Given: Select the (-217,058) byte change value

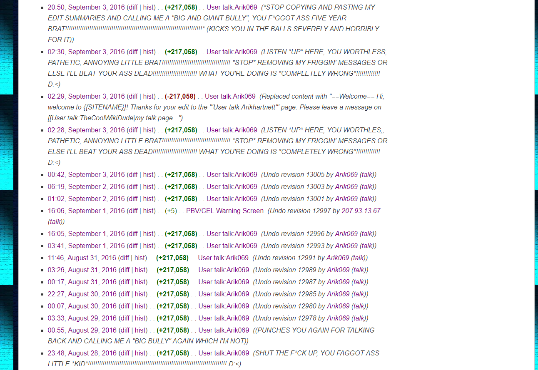Looking at the screenshot, I should click(x=180, y=96).
